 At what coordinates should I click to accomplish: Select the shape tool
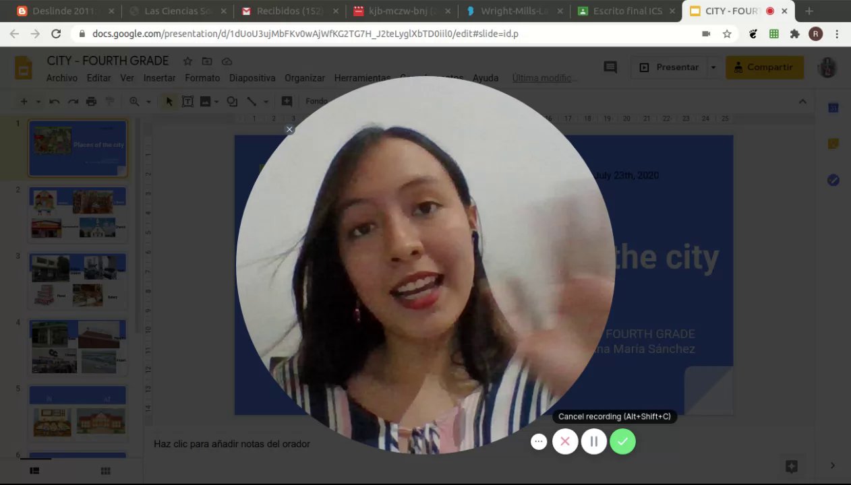point(232,102)
